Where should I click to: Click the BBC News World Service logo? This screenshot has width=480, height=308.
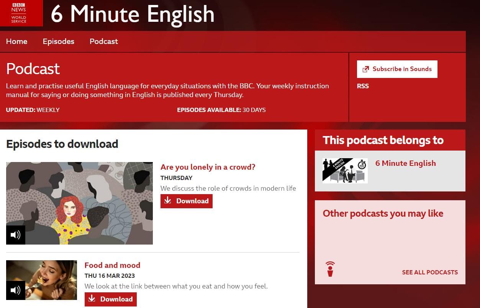pyautogui.click(x=21, y=13)
